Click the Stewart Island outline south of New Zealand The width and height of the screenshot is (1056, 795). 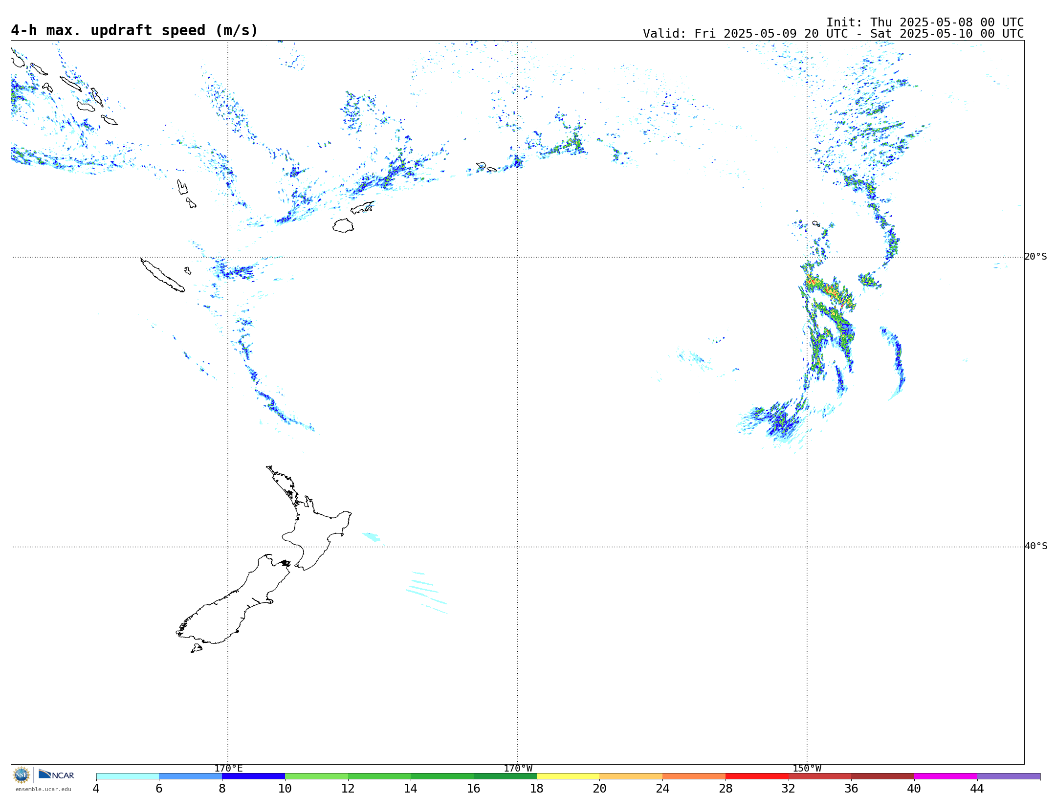pyautogui.click(x=197, y=648)
